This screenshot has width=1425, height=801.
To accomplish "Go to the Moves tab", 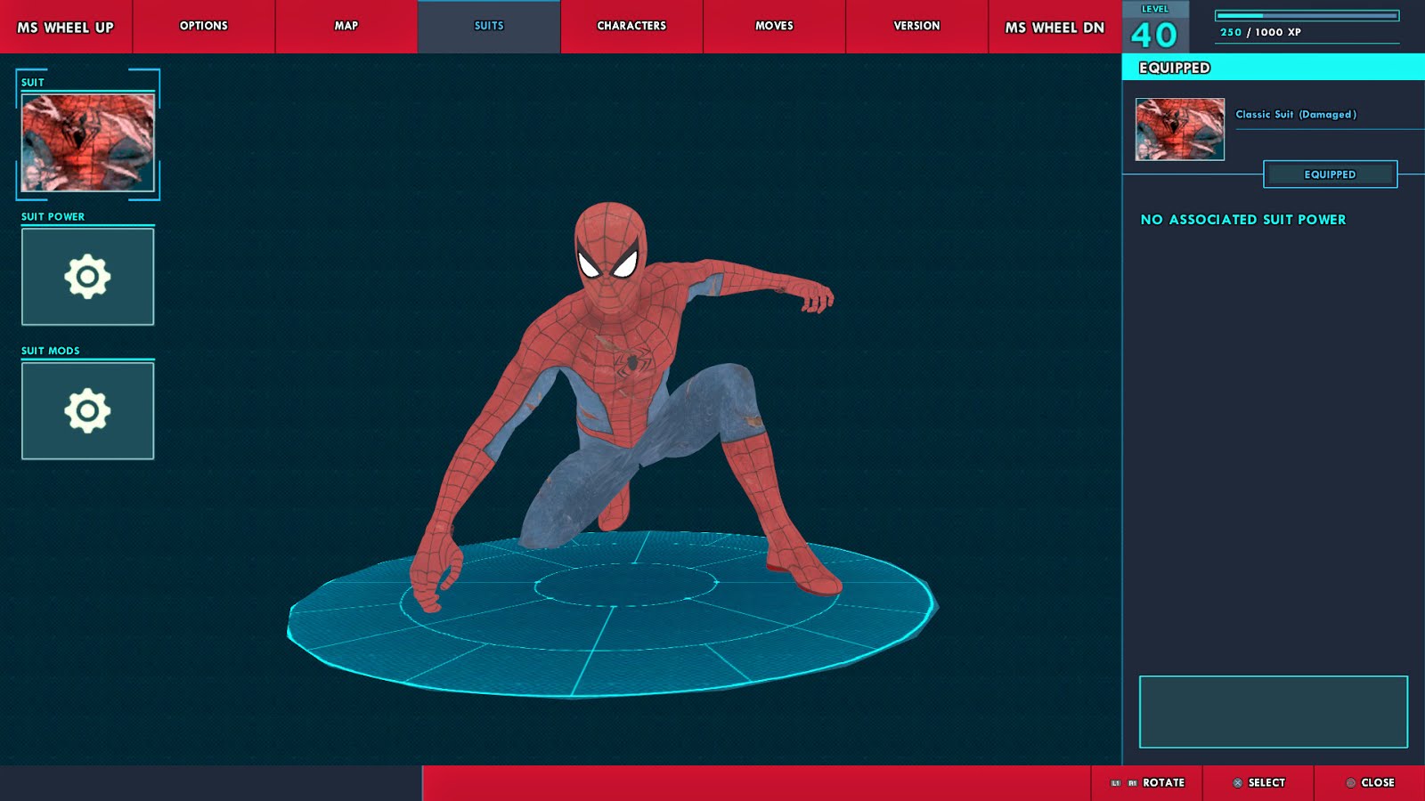I will [774, 27].
